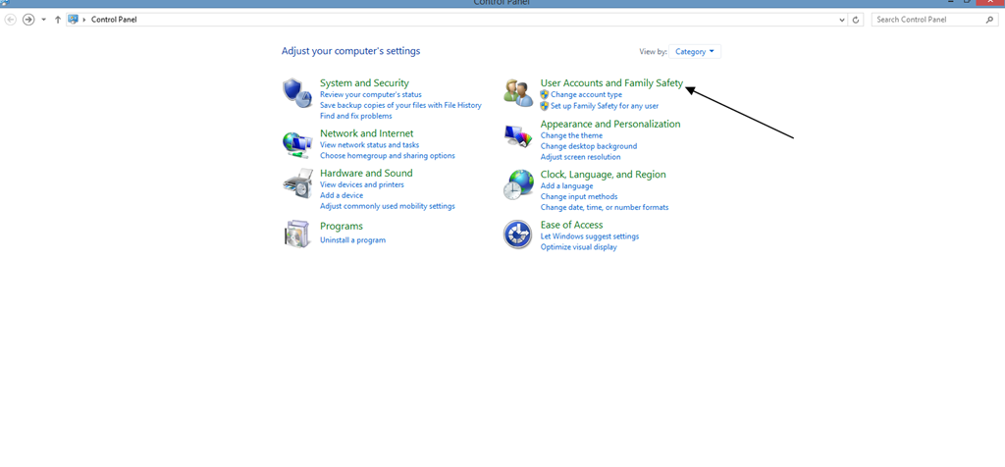Focus the Search Control Panel field
The image size is (1005, 467).
[x=927, y=20]
